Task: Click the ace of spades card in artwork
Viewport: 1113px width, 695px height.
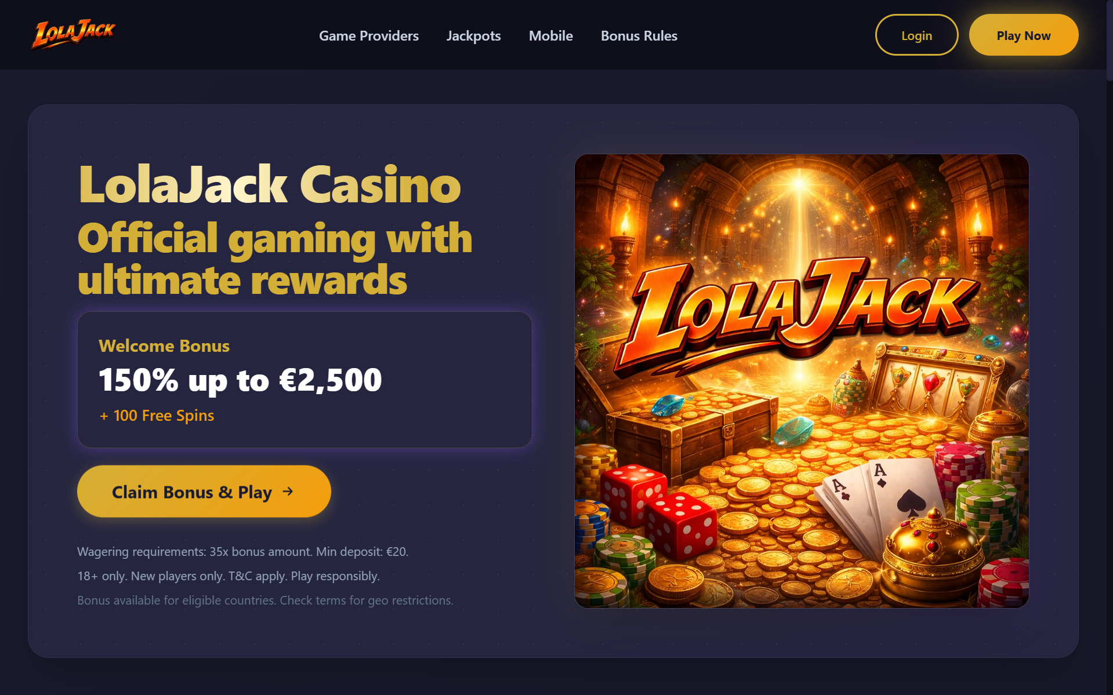Action: click(x=905, y=498)
